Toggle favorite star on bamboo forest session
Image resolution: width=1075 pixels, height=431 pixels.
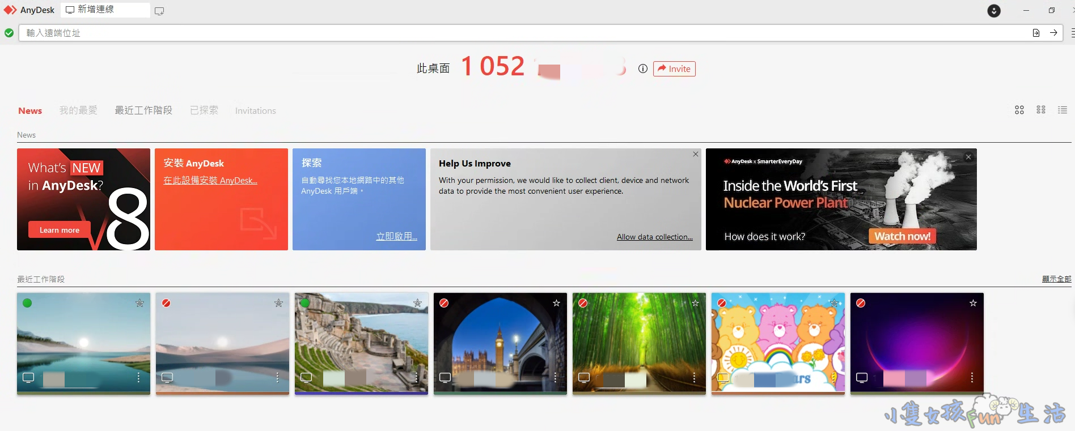click(695, 303)
